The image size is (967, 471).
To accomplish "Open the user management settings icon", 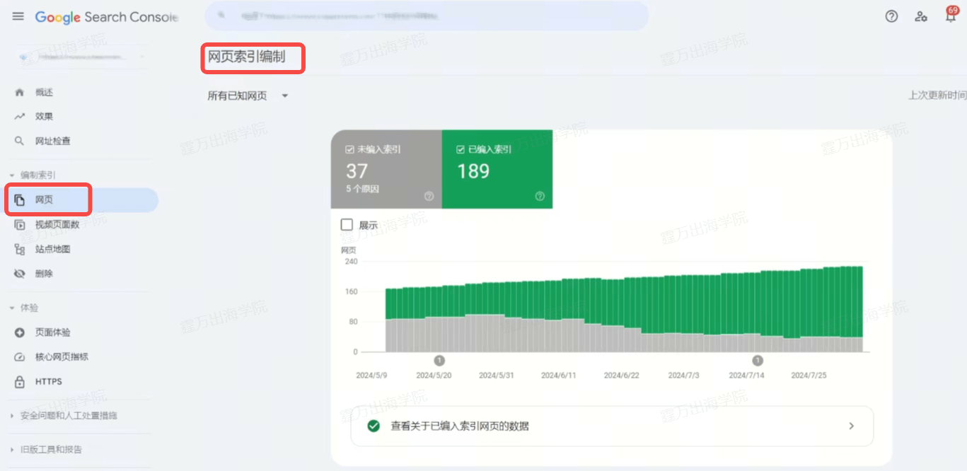I will [x=920, y=16].
